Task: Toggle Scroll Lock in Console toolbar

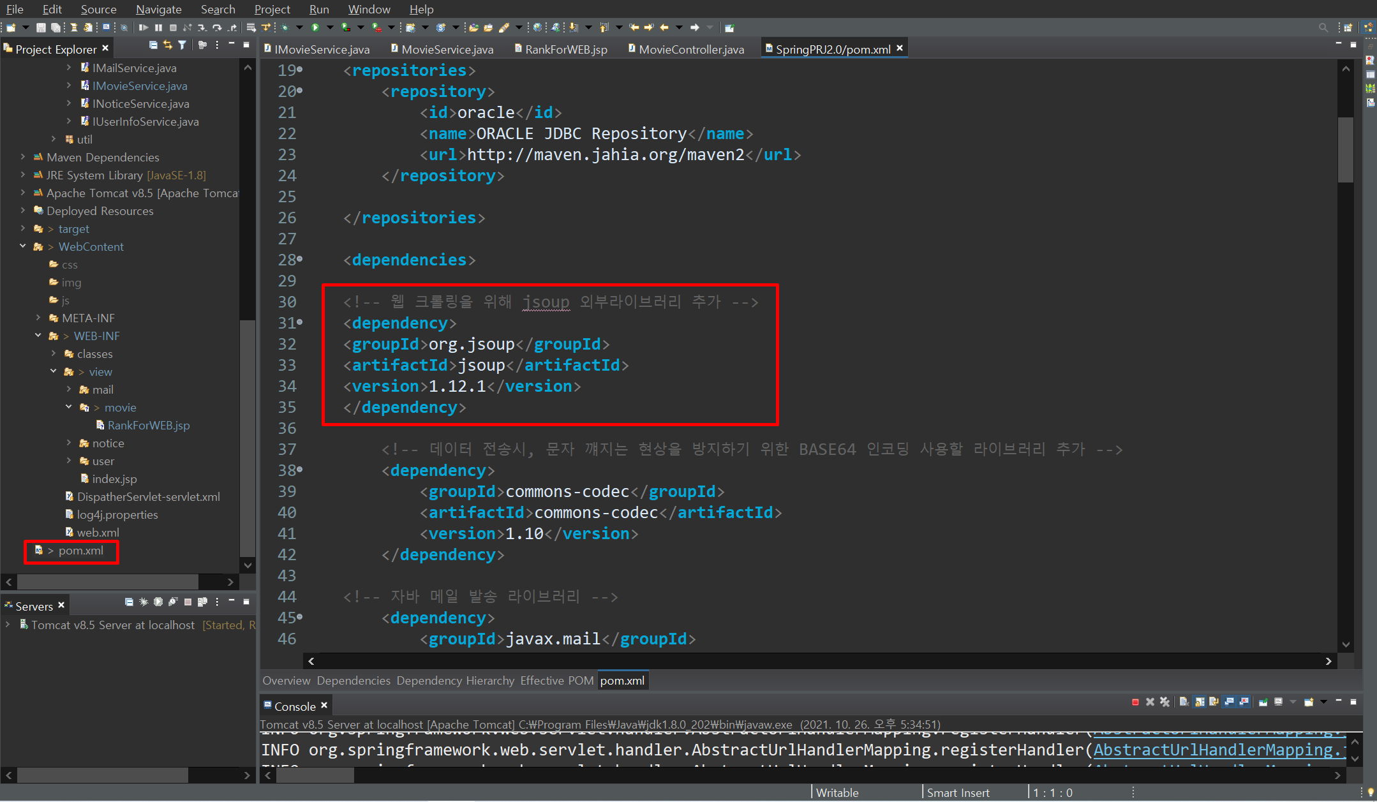Action: pos(1200,702)
